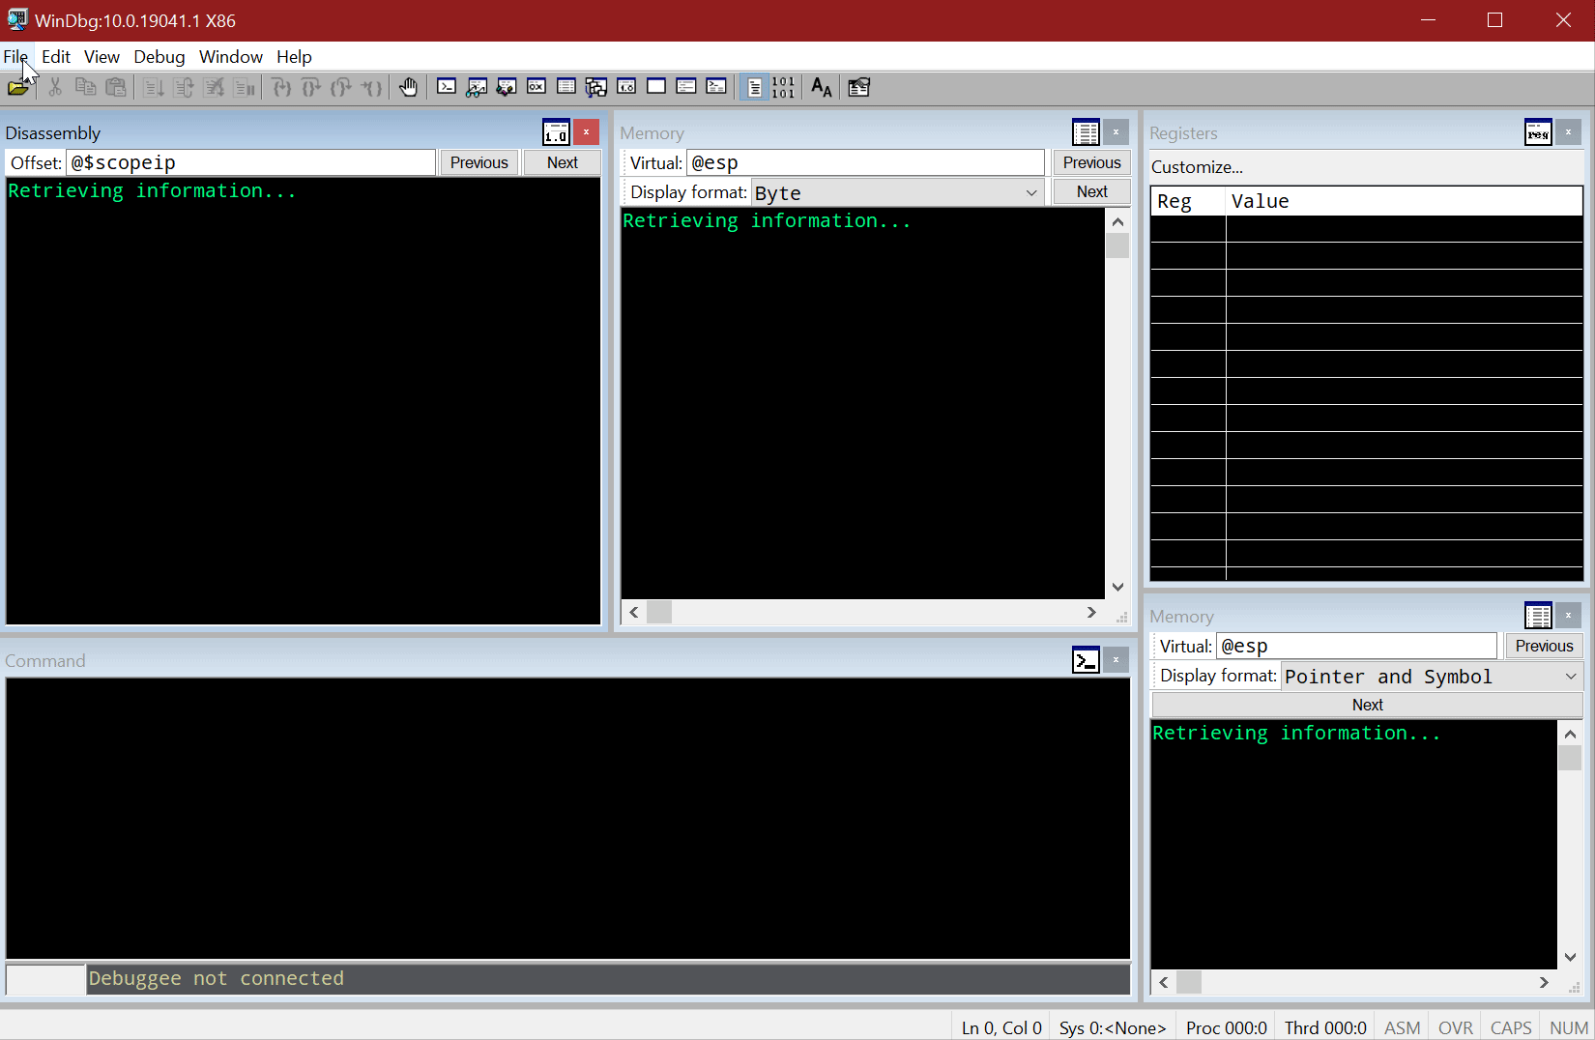Click the Step Out toolbar icon
Screen dimensions: 1595x1040
[x=341, y=87]
